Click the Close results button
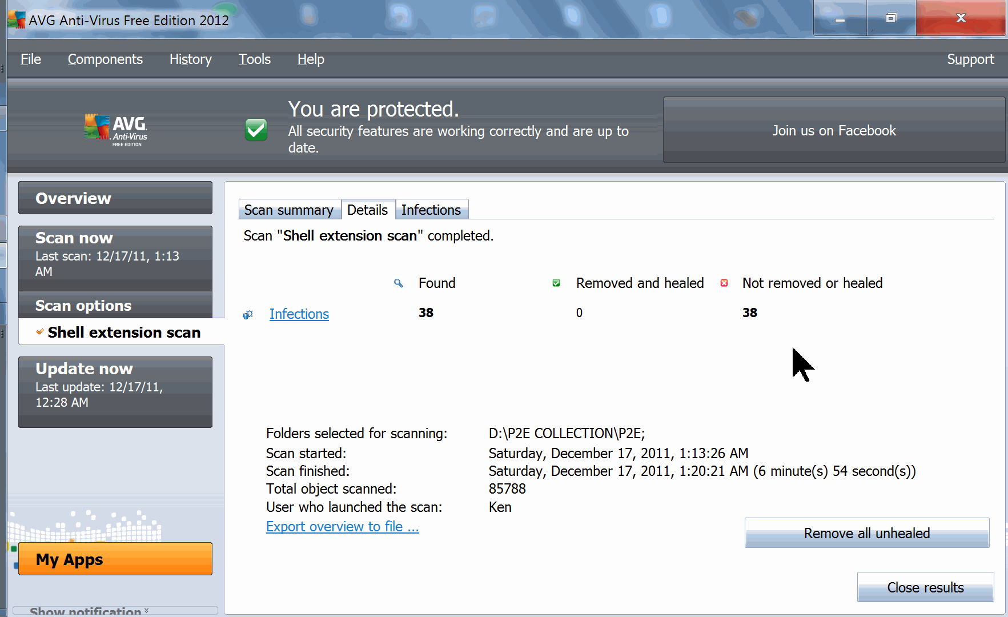 click(925, 587)
